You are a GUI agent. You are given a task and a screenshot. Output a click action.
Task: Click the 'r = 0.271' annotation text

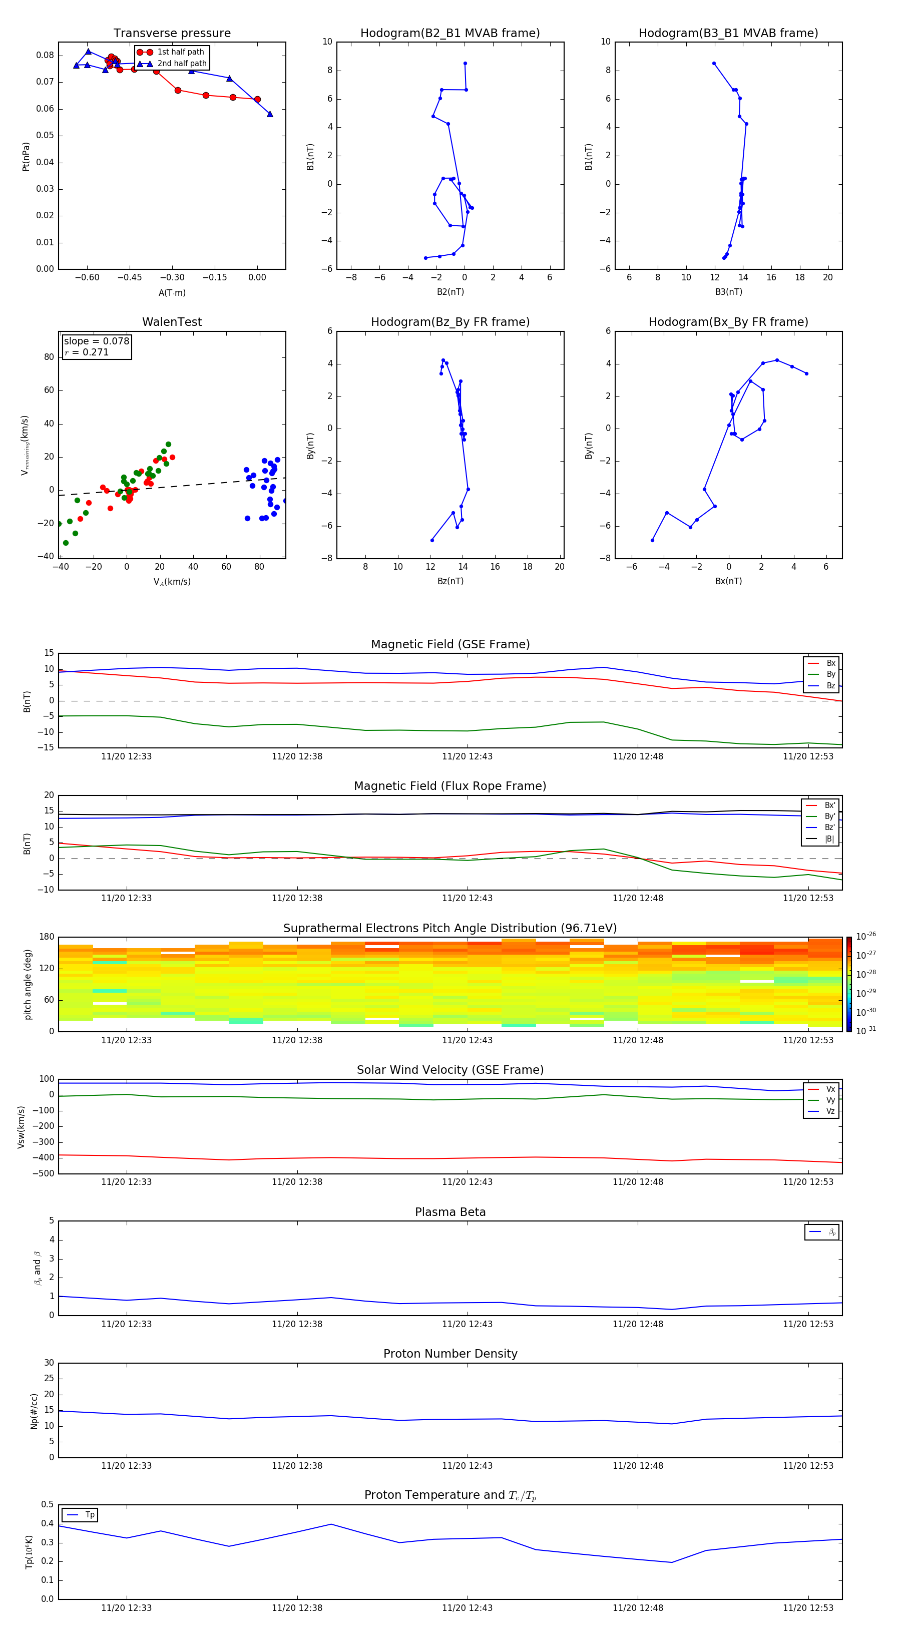click(87, 352)
